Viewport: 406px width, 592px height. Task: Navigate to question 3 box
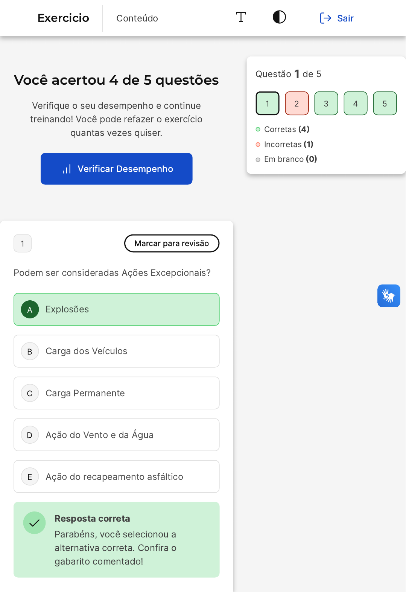(x=326, y=103)
